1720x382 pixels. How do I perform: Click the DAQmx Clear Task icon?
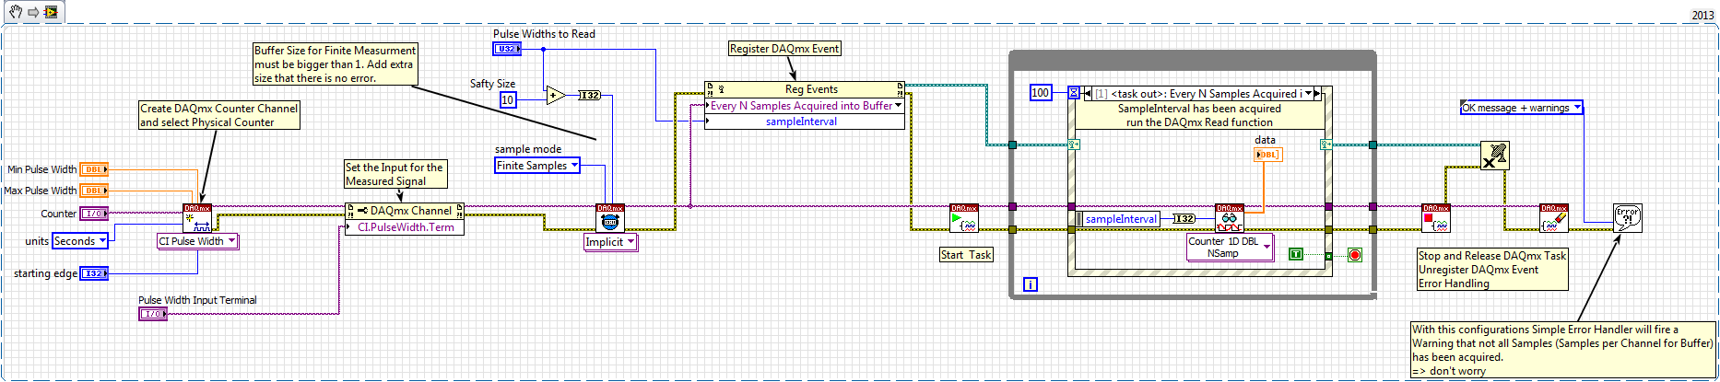1553,217
